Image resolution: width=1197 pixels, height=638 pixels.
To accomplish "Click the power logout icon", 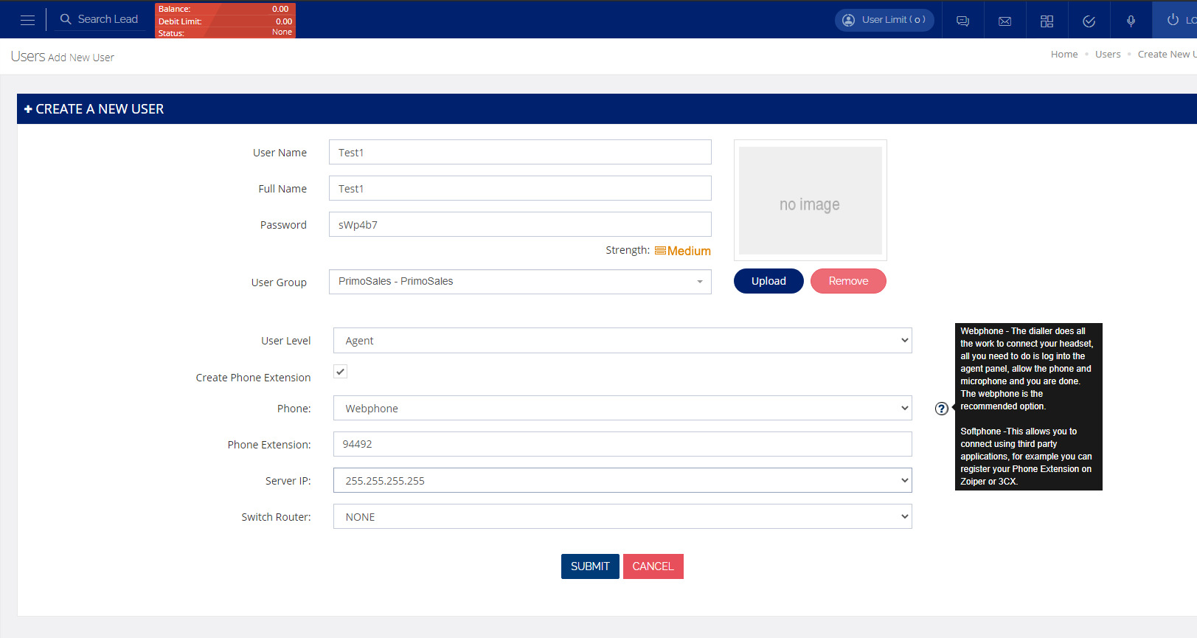I will point(1173,20).
